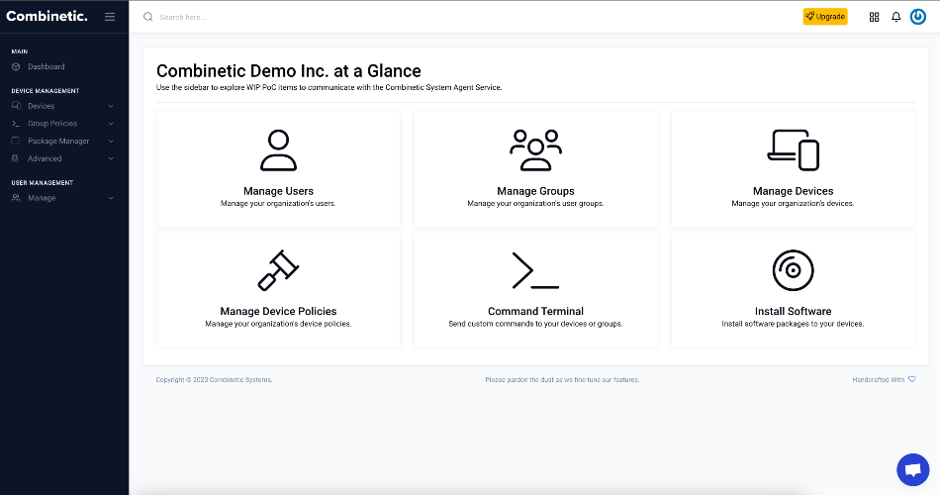
Task: Select the Manage Users person icon
Action: tap(278, 150)
